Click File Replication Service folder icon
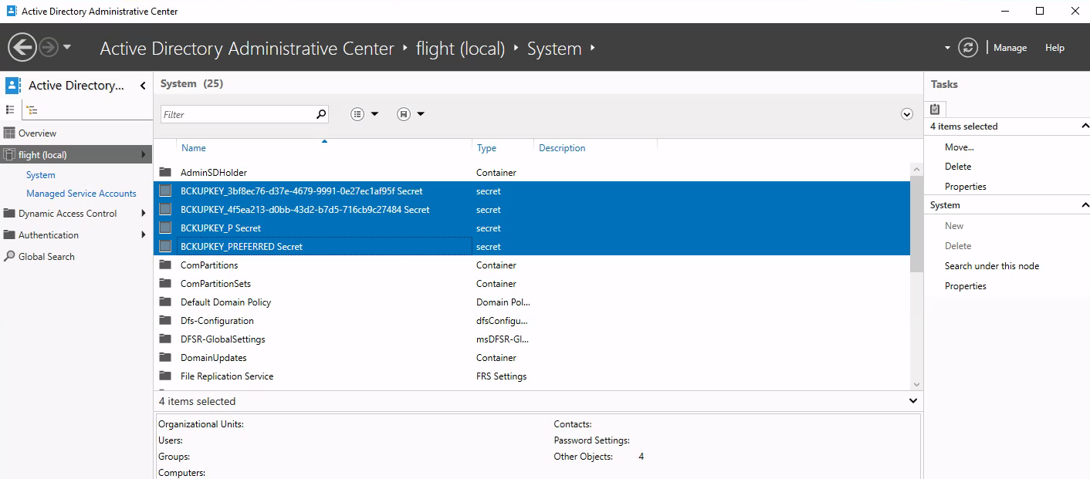Viewport: 1090px width, 479px height. click(x=164, y=376)
